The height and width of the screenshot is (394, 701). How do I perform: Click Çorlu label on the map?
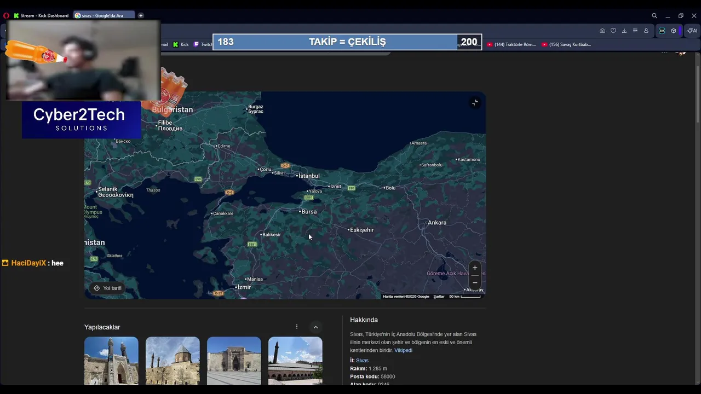tap(265, 170)
